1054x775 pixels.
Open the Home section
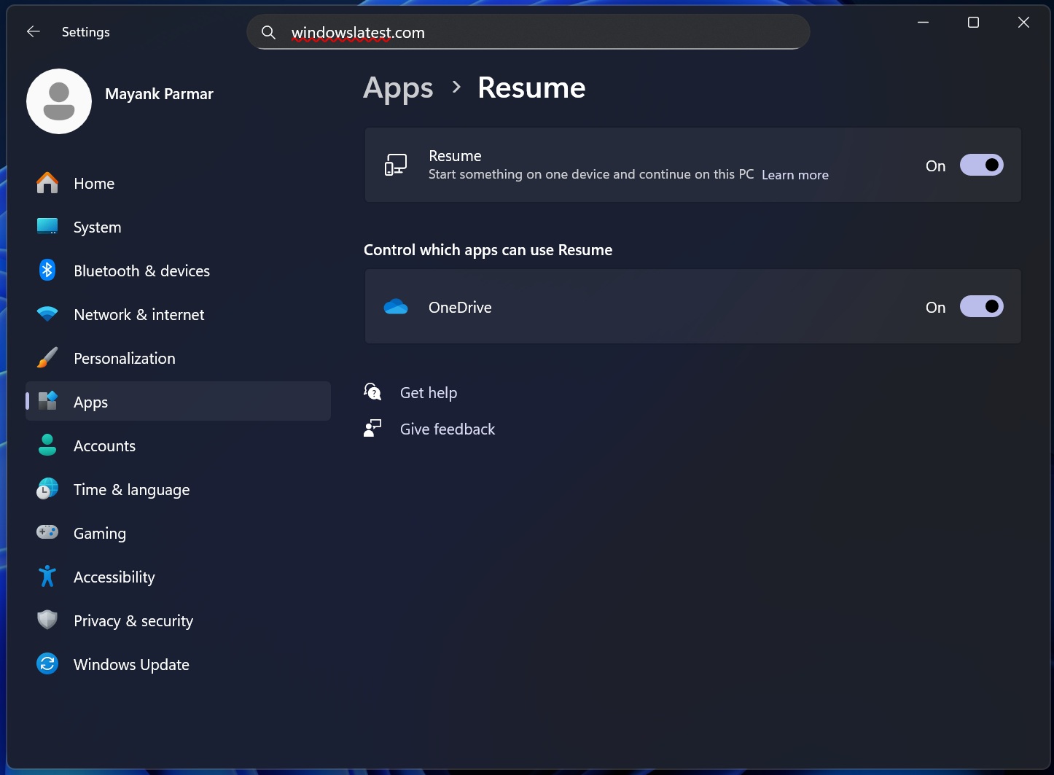tap(93, 183)
